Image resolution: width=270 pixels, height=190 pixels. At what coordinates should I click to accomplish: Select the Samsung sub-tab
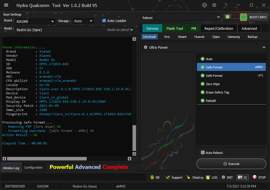[x=233, y=37]
